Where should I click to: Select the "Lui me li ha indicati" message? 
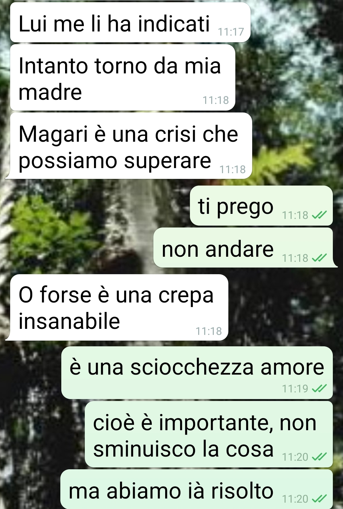click(x=130, y=23)
